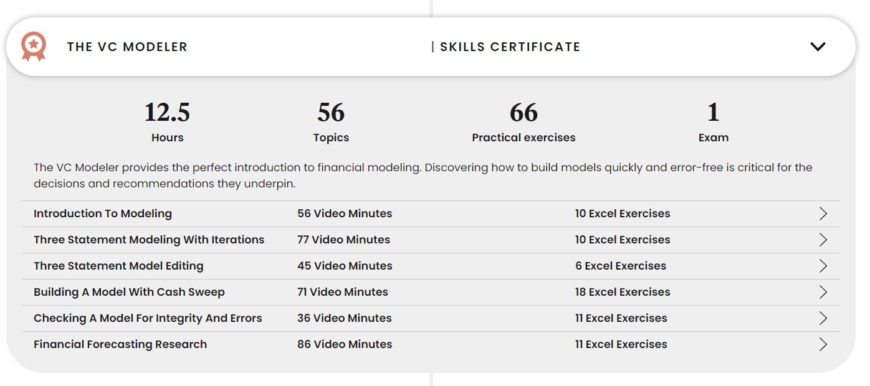Select Three Statement Model Editing title

tap(118, 266)
